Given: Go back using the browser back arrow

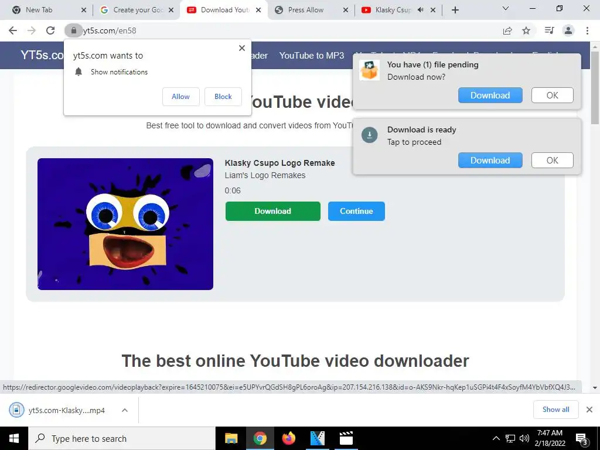Looking at the screenshot, I should coord(13,30).
